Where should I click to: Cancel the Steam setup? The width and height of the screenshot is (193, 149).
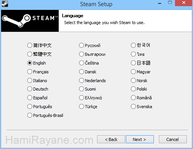pos(173,139)
